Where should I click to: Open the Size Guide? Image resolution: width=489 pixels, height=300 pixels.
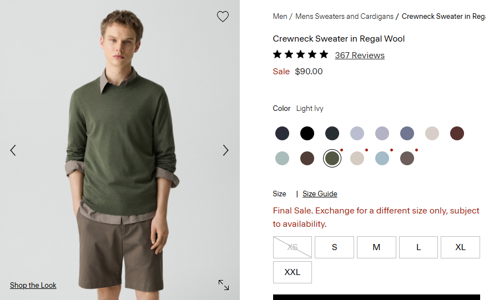click(x=320, y=194)
